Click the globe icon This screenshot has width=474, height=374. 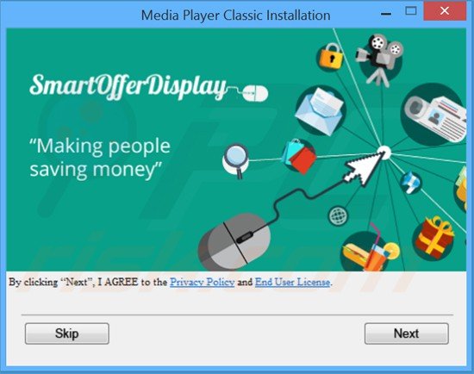click(x=338, y=216)
